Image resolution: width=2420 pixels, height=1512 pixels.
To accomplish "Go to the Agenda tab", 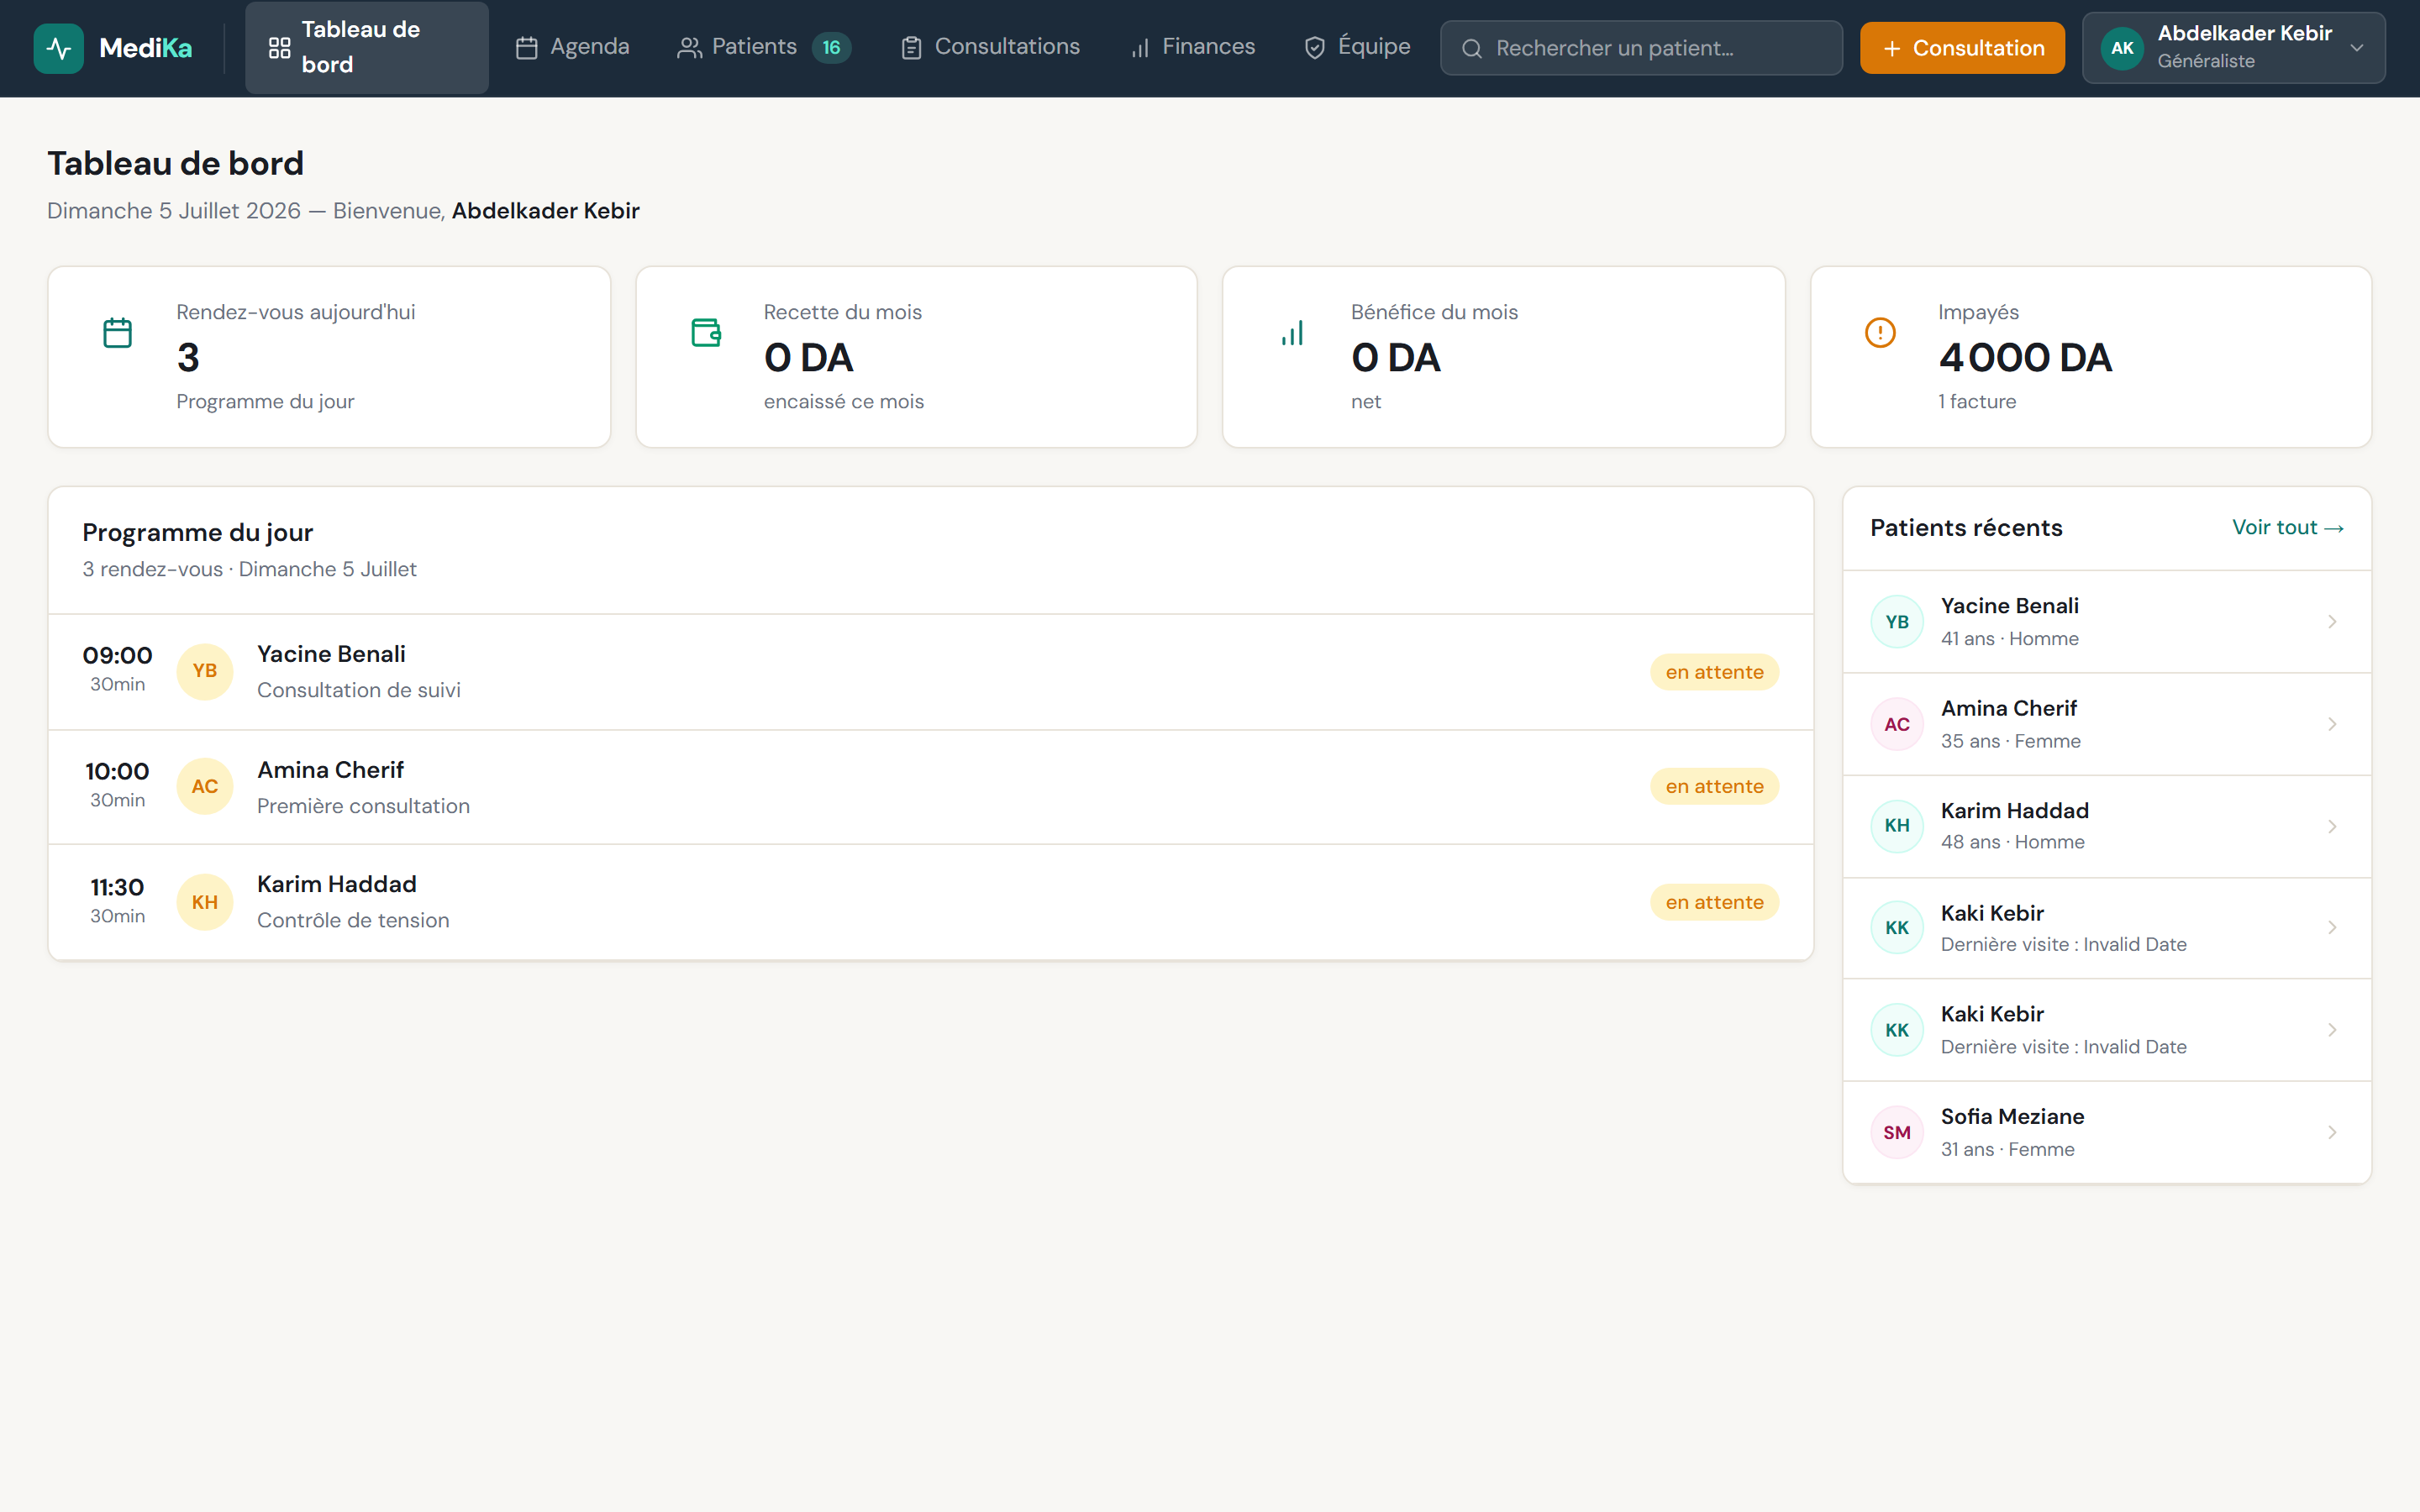I will [x=572, y=47].
